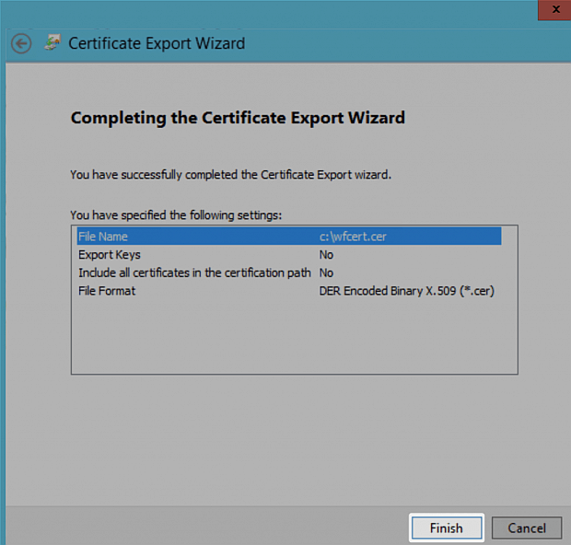Select the File Name settings row
This screenshot has width=571, height=545.
(x=289, y=237)
